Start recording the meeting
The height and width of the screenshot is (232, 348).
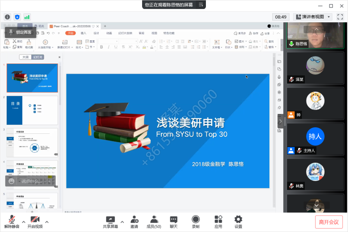(196, 222)
